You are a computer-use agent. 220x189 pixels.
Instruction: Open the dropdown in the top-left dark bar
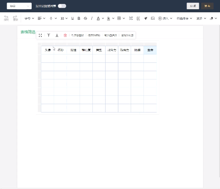coord(19,6)
